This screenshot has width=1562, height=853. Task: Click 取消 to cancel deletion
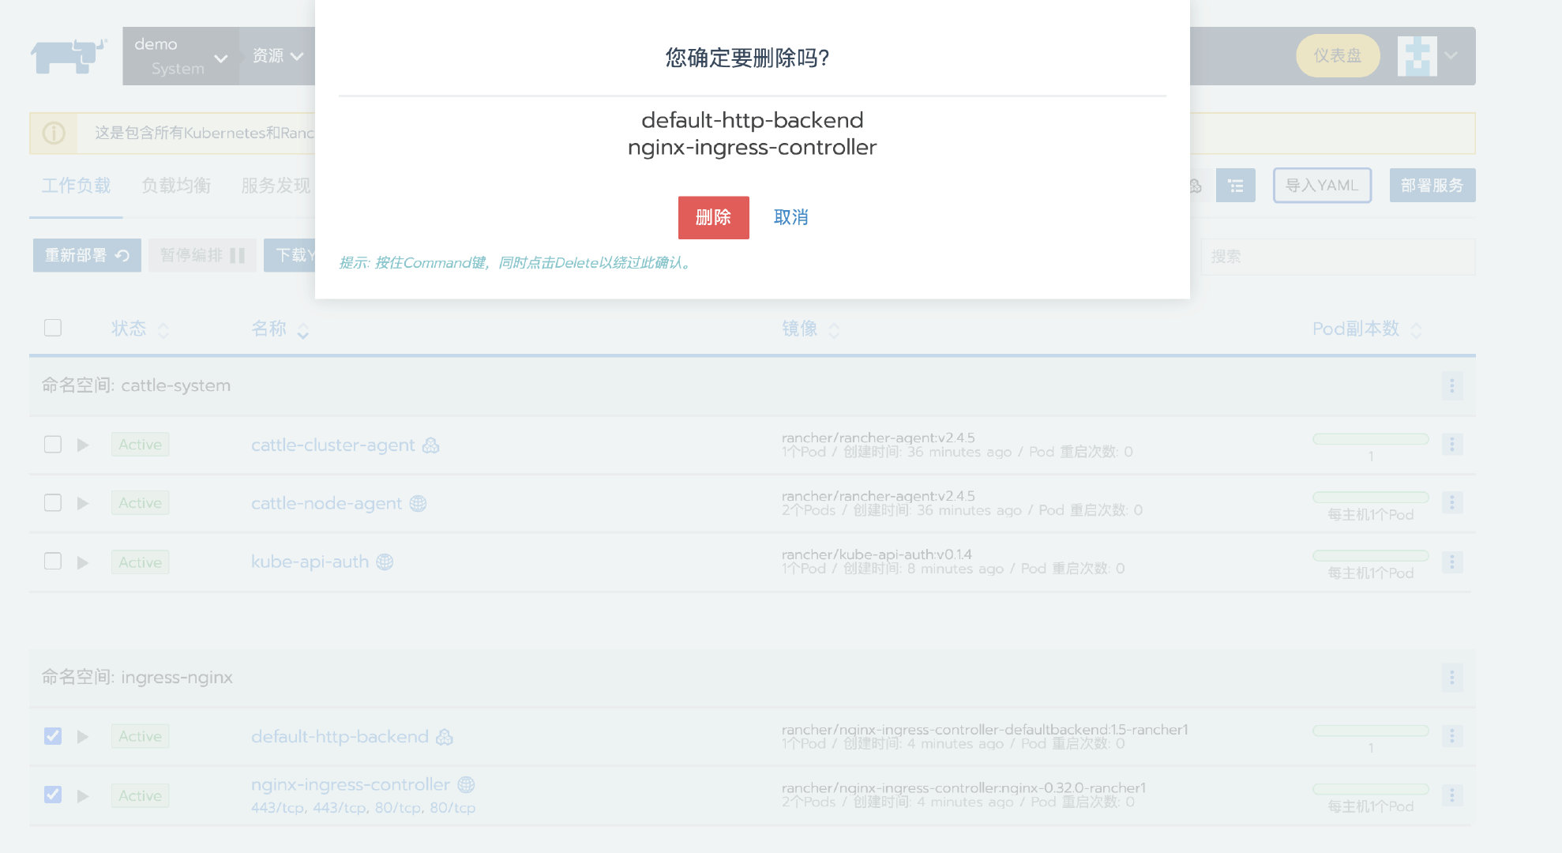click(790, 217)
